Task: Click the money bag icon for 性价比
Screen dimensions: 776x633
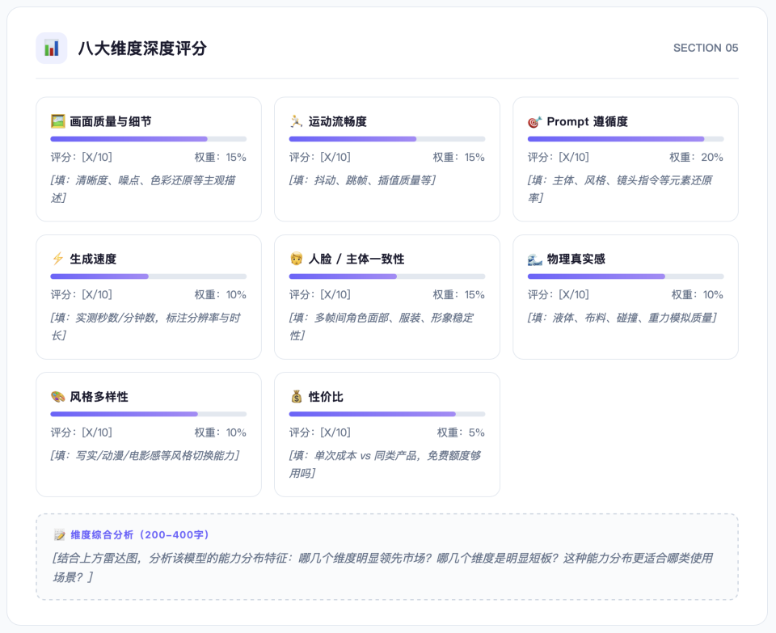Action: point(297,396)
